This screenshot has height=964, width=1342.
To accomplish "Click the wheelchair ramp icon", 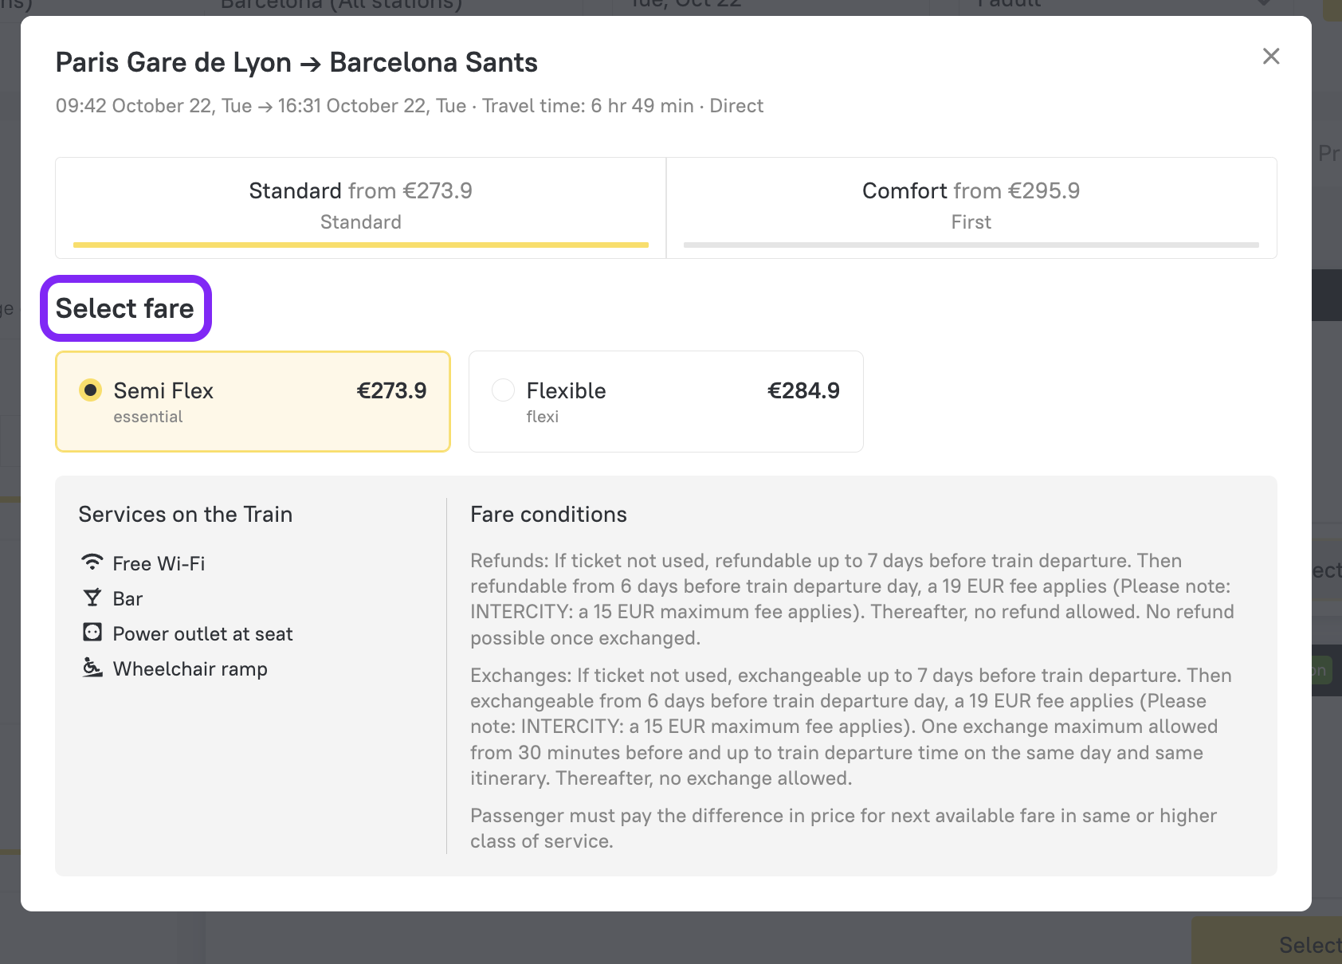I will click(92, 668).
